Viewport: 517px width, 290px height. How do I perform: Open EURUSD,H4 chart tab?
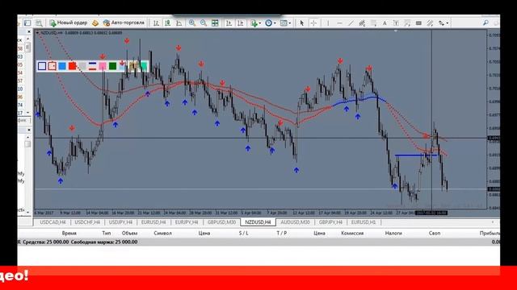pyautogui.click(x=153, y=222)
